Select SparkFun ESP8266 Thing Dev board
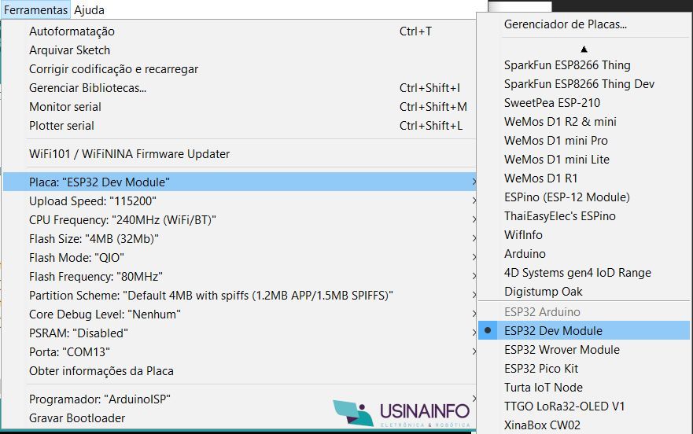This screenshot has width=693, height=434. click(584, 84)
